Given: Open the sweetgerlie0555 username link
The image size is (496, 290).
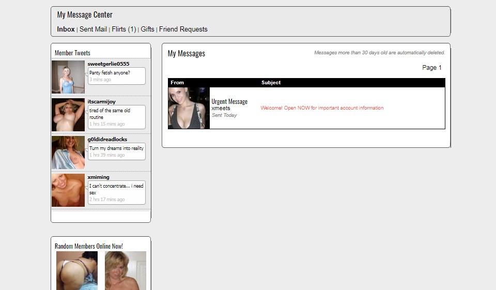Looking at the screenshot, I should [109, 64].
